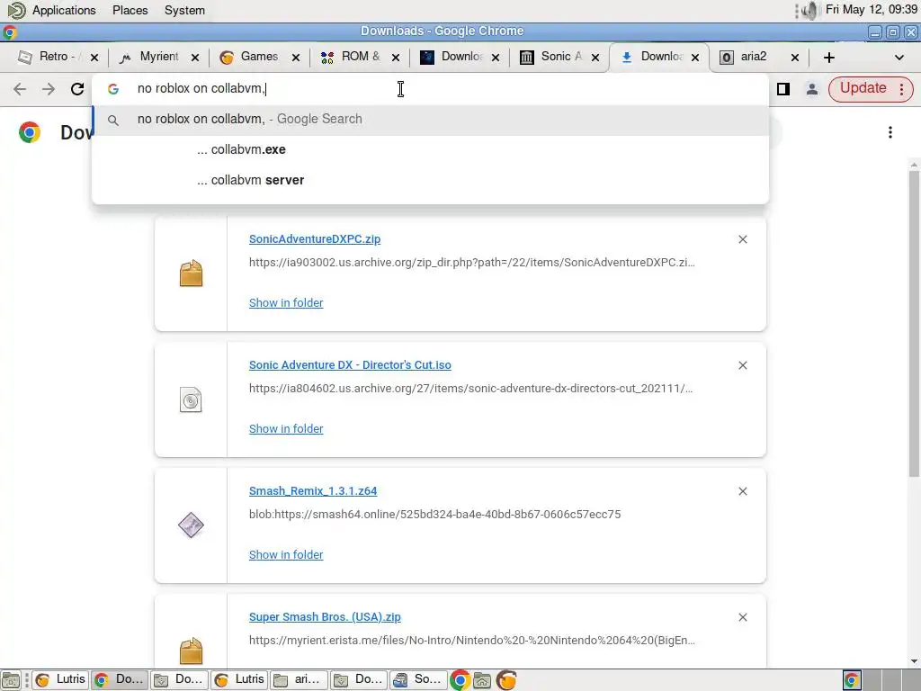This screenshot has height=691, width=921.
Task: Close the active Downloads tab
Action: [x=695, y=58]
